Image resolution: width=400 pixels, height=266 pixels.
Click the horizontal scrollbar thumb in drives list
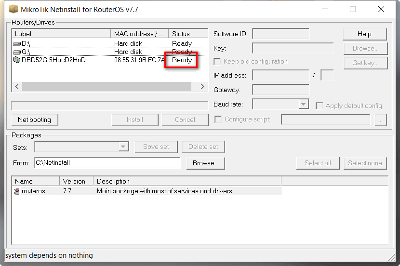point(107,86)
